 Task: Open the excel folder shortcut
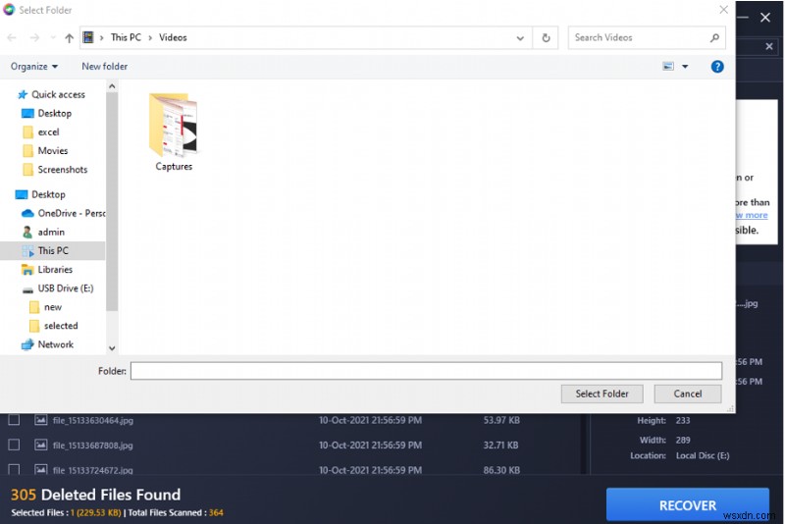[48, 132]
